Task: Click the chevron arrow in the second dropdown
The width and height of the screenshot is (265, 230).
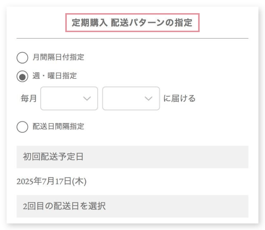Action: [x=148, y=98]
